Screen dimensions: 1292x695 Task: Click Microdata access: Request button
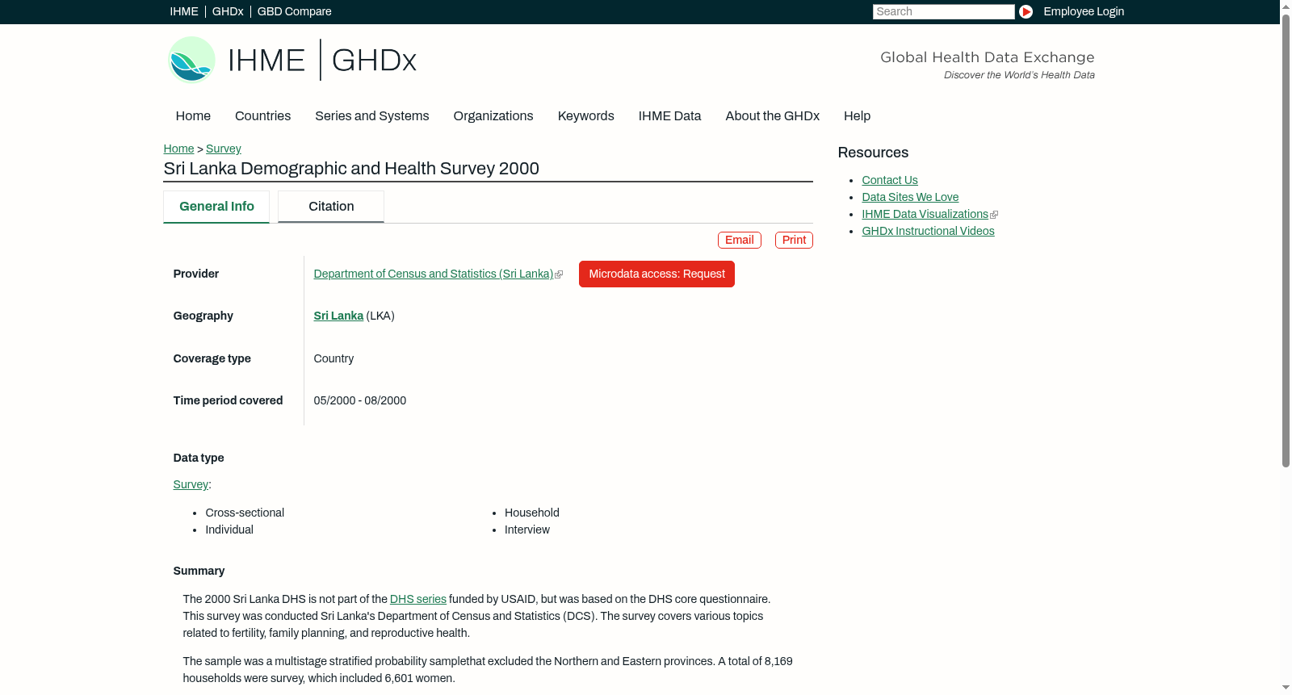point(656,274)
